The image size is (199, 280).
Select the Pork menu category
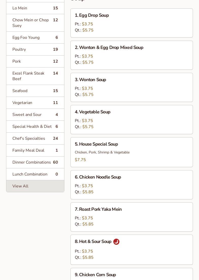pyautogui.click(x=35, y=61)
